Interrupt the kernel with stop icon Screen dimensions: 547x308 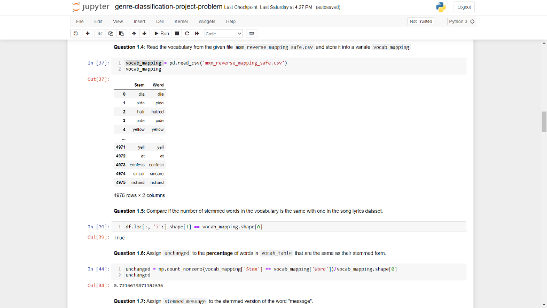pyautogui.click(x=176, y=33)
